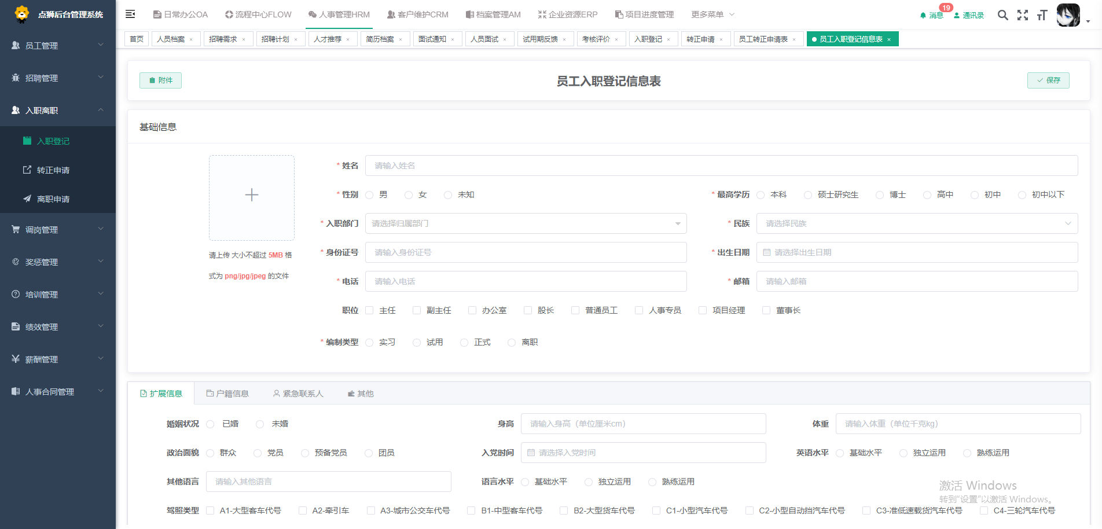1102x529 pixels.
Task: Check the 主任 position checkbox
Action: 369,310
